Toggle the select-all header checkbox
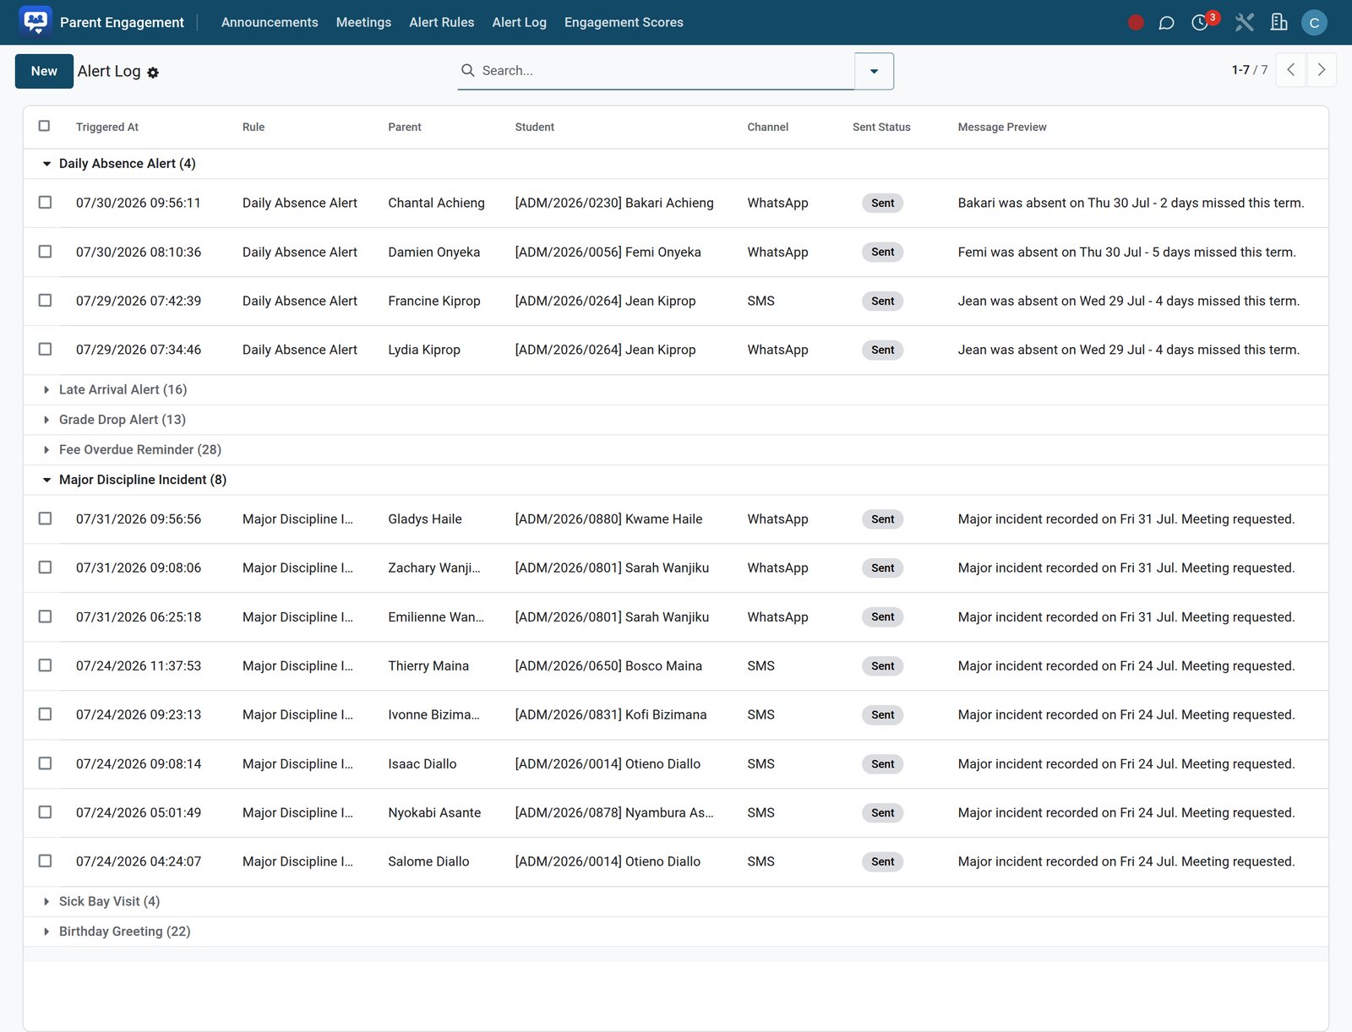This screenshot has height=1032, width=1352. pyautogui.click(x=45, y=126)
